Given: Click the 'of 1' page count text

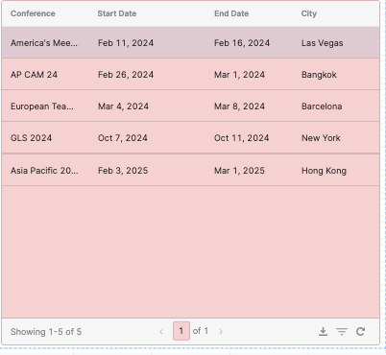Looking at the screenshot, I should [201, 331].
